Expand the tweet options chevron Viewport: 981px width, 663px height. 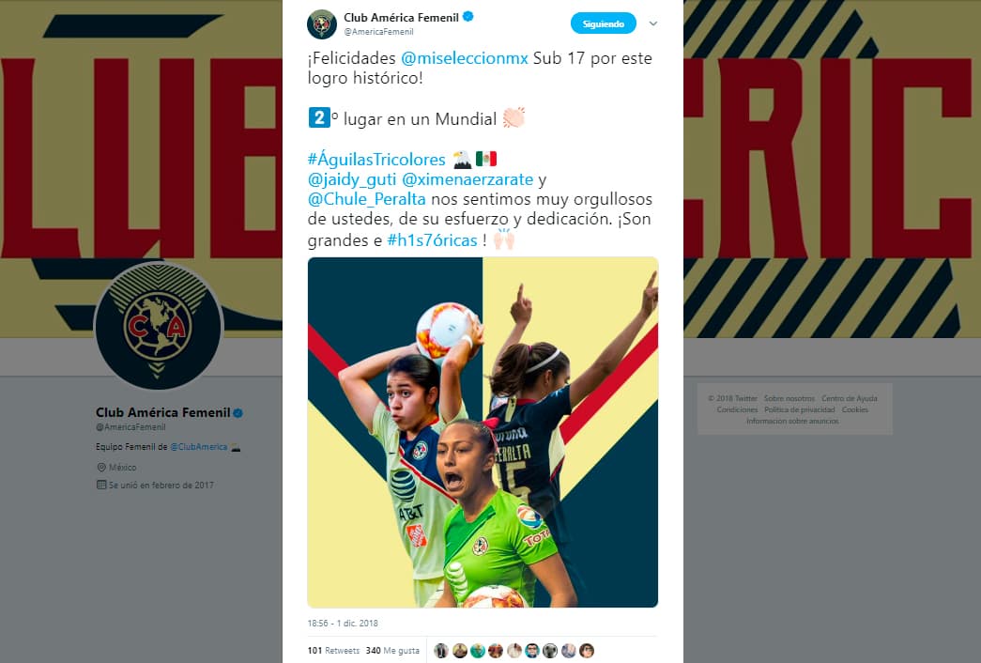point(653,23)
